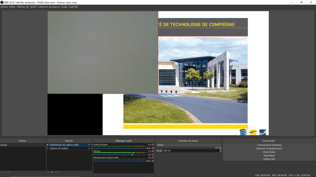The image size is (316, 177).
Task: Open Transition de scènes dock header menu
Action: 220,141
